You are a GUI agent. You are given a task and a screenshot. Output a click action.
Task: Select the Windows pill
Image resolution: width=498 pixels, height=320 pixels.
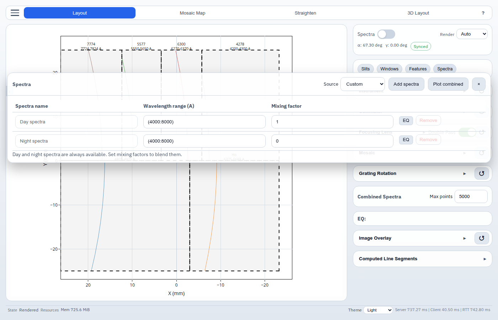click(390, 69)
